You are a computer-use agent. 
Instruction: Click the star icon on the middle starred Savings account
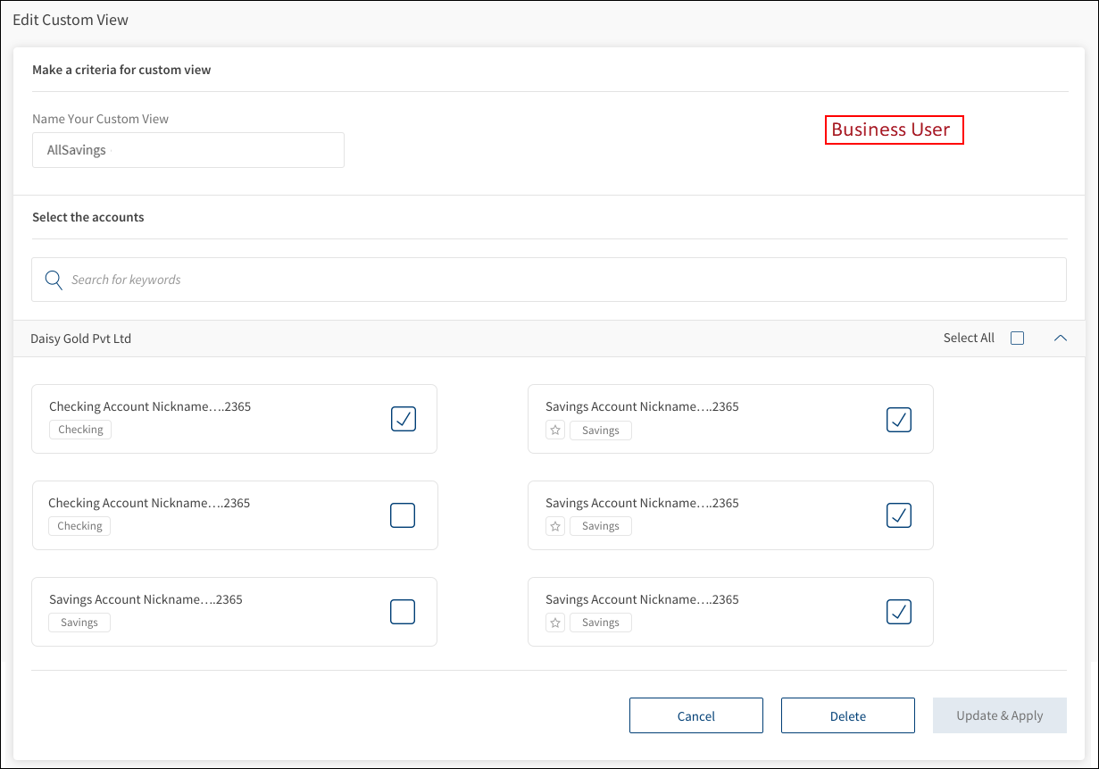tap(555, 527)
